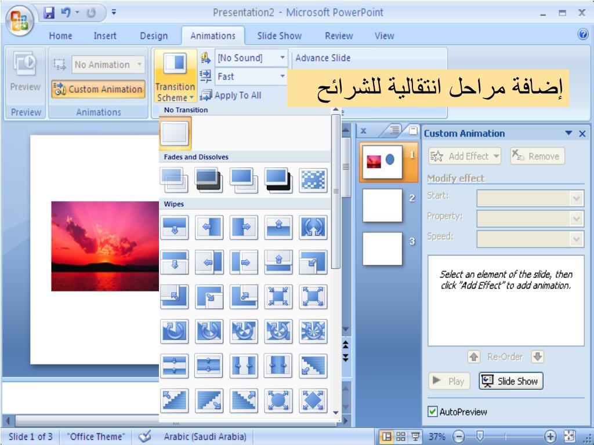Select Fade Through Black transition icon
The image size is (594, 445).
(209, 180)
